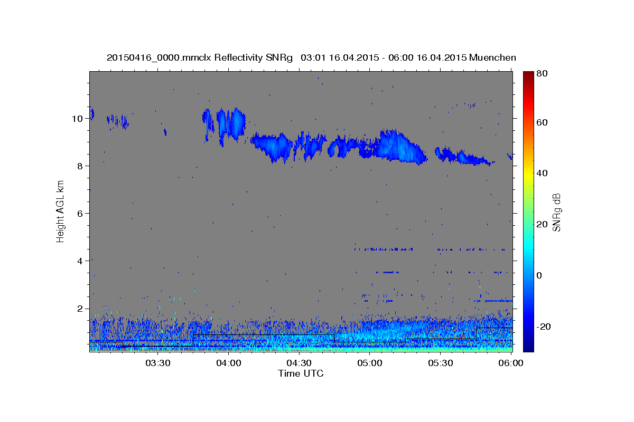Image resolution: width=634 pixels, height=422 pixels.
Task: Click the height tick label 4
Action: pos(79,261)
